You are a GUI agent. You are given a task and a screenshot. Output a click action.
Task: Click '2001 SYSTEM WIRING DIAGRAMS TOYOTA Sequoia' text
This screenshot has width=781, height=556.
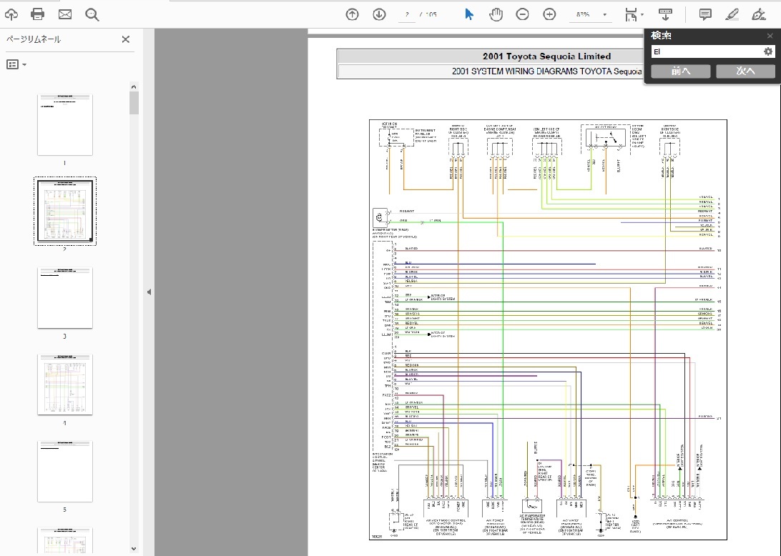tap(546, 71)
